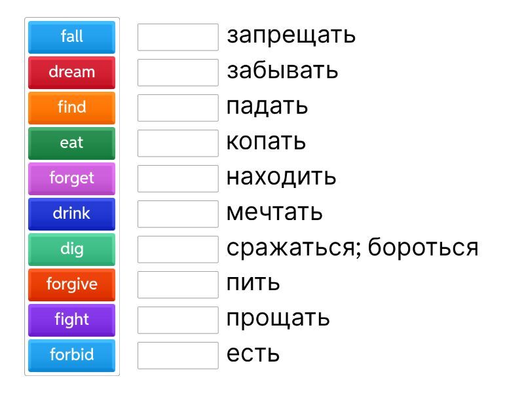
Task: Click the blank box beside 'пить'
Action: click(178, 284)
